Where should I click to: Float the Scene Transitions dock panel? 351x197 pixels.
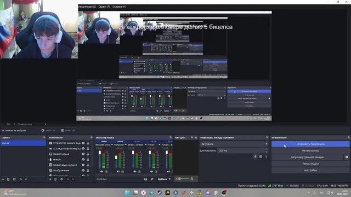267,137
